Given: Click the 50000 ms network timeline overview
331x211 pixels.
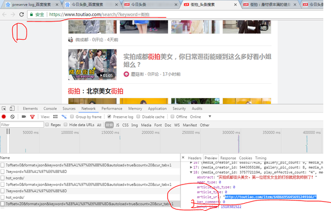Looking at the screenshot, I should click(31, 132).
